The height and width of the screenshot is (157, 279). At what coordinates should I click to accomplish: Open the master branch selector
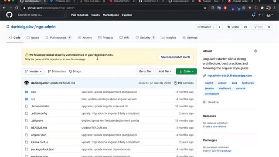tap(33, 71)
